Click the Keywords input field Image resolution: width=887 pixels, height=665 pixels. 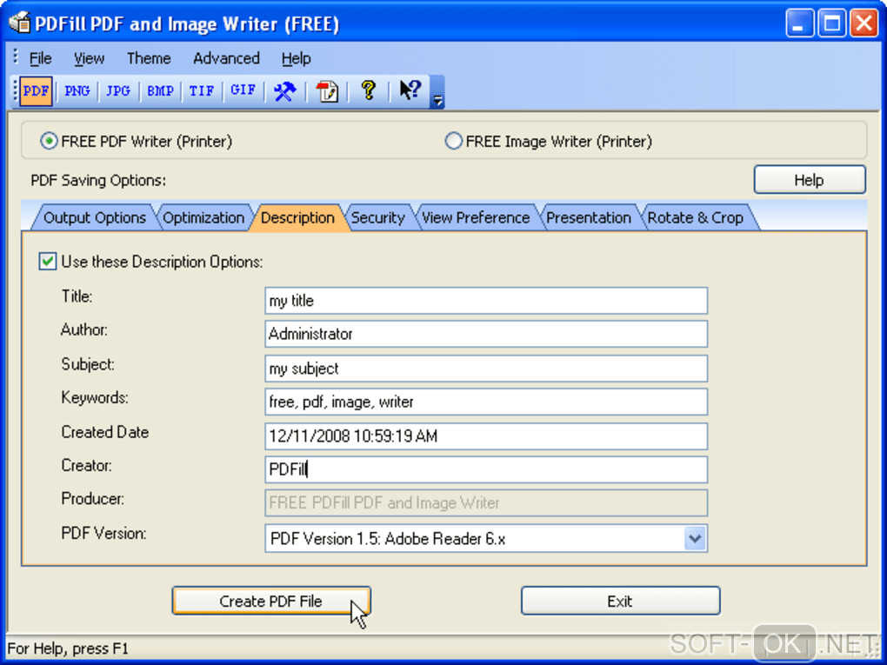coord(486,402)
